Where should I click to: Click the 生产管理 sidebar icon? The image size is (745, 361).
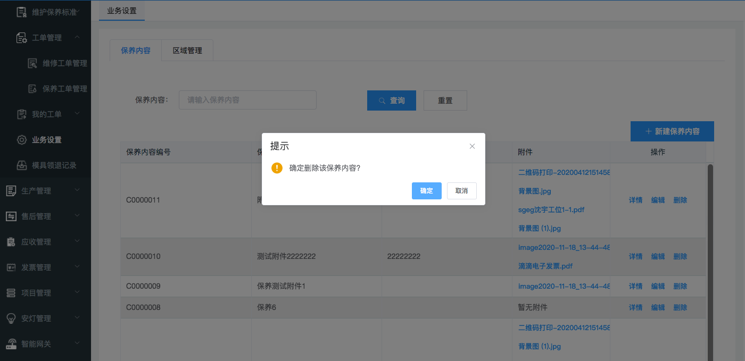click(11, 191)
